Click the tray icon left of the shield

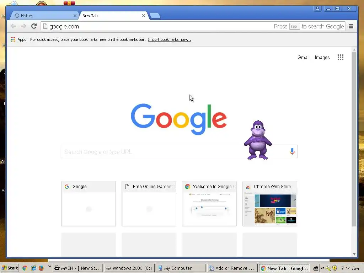[328, 268]
